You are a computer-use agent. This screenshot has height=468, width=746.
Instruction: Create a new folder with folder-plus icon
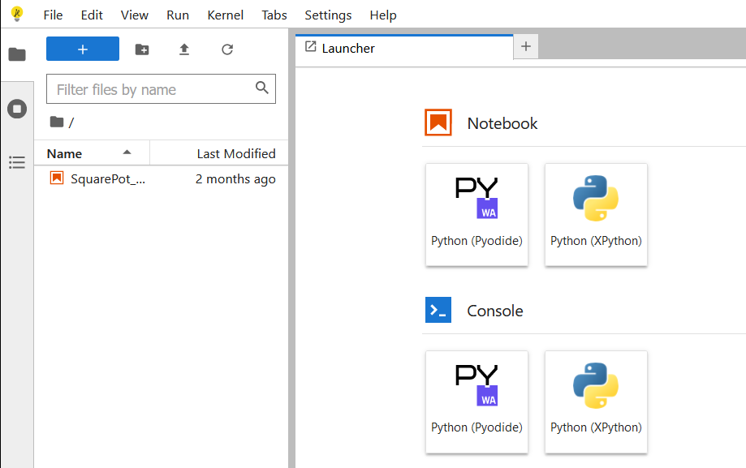[142, 49]
